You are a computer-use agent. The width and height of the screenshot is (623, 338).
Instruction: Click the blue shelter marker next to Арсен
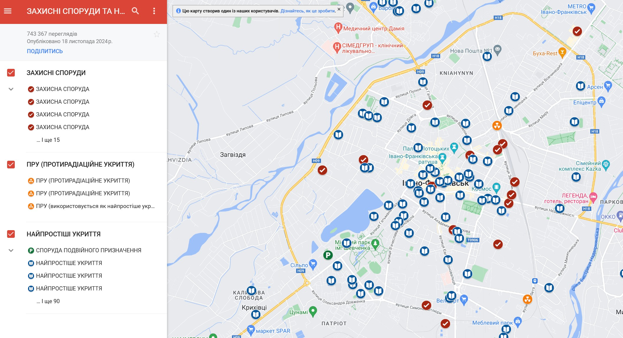click(580, 86)
